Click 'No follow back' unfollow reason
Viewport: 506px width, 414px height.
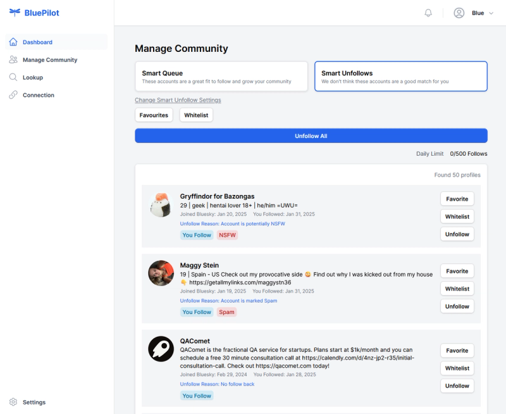click(217, 384)
